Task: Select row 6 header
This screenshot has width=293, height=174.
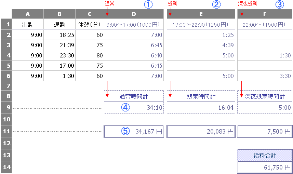Action: click(6, 76)
